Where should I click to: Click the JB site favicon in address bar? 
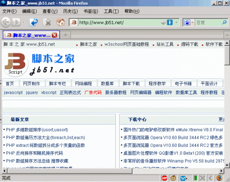pyautogui.click(x=74, y=23)
